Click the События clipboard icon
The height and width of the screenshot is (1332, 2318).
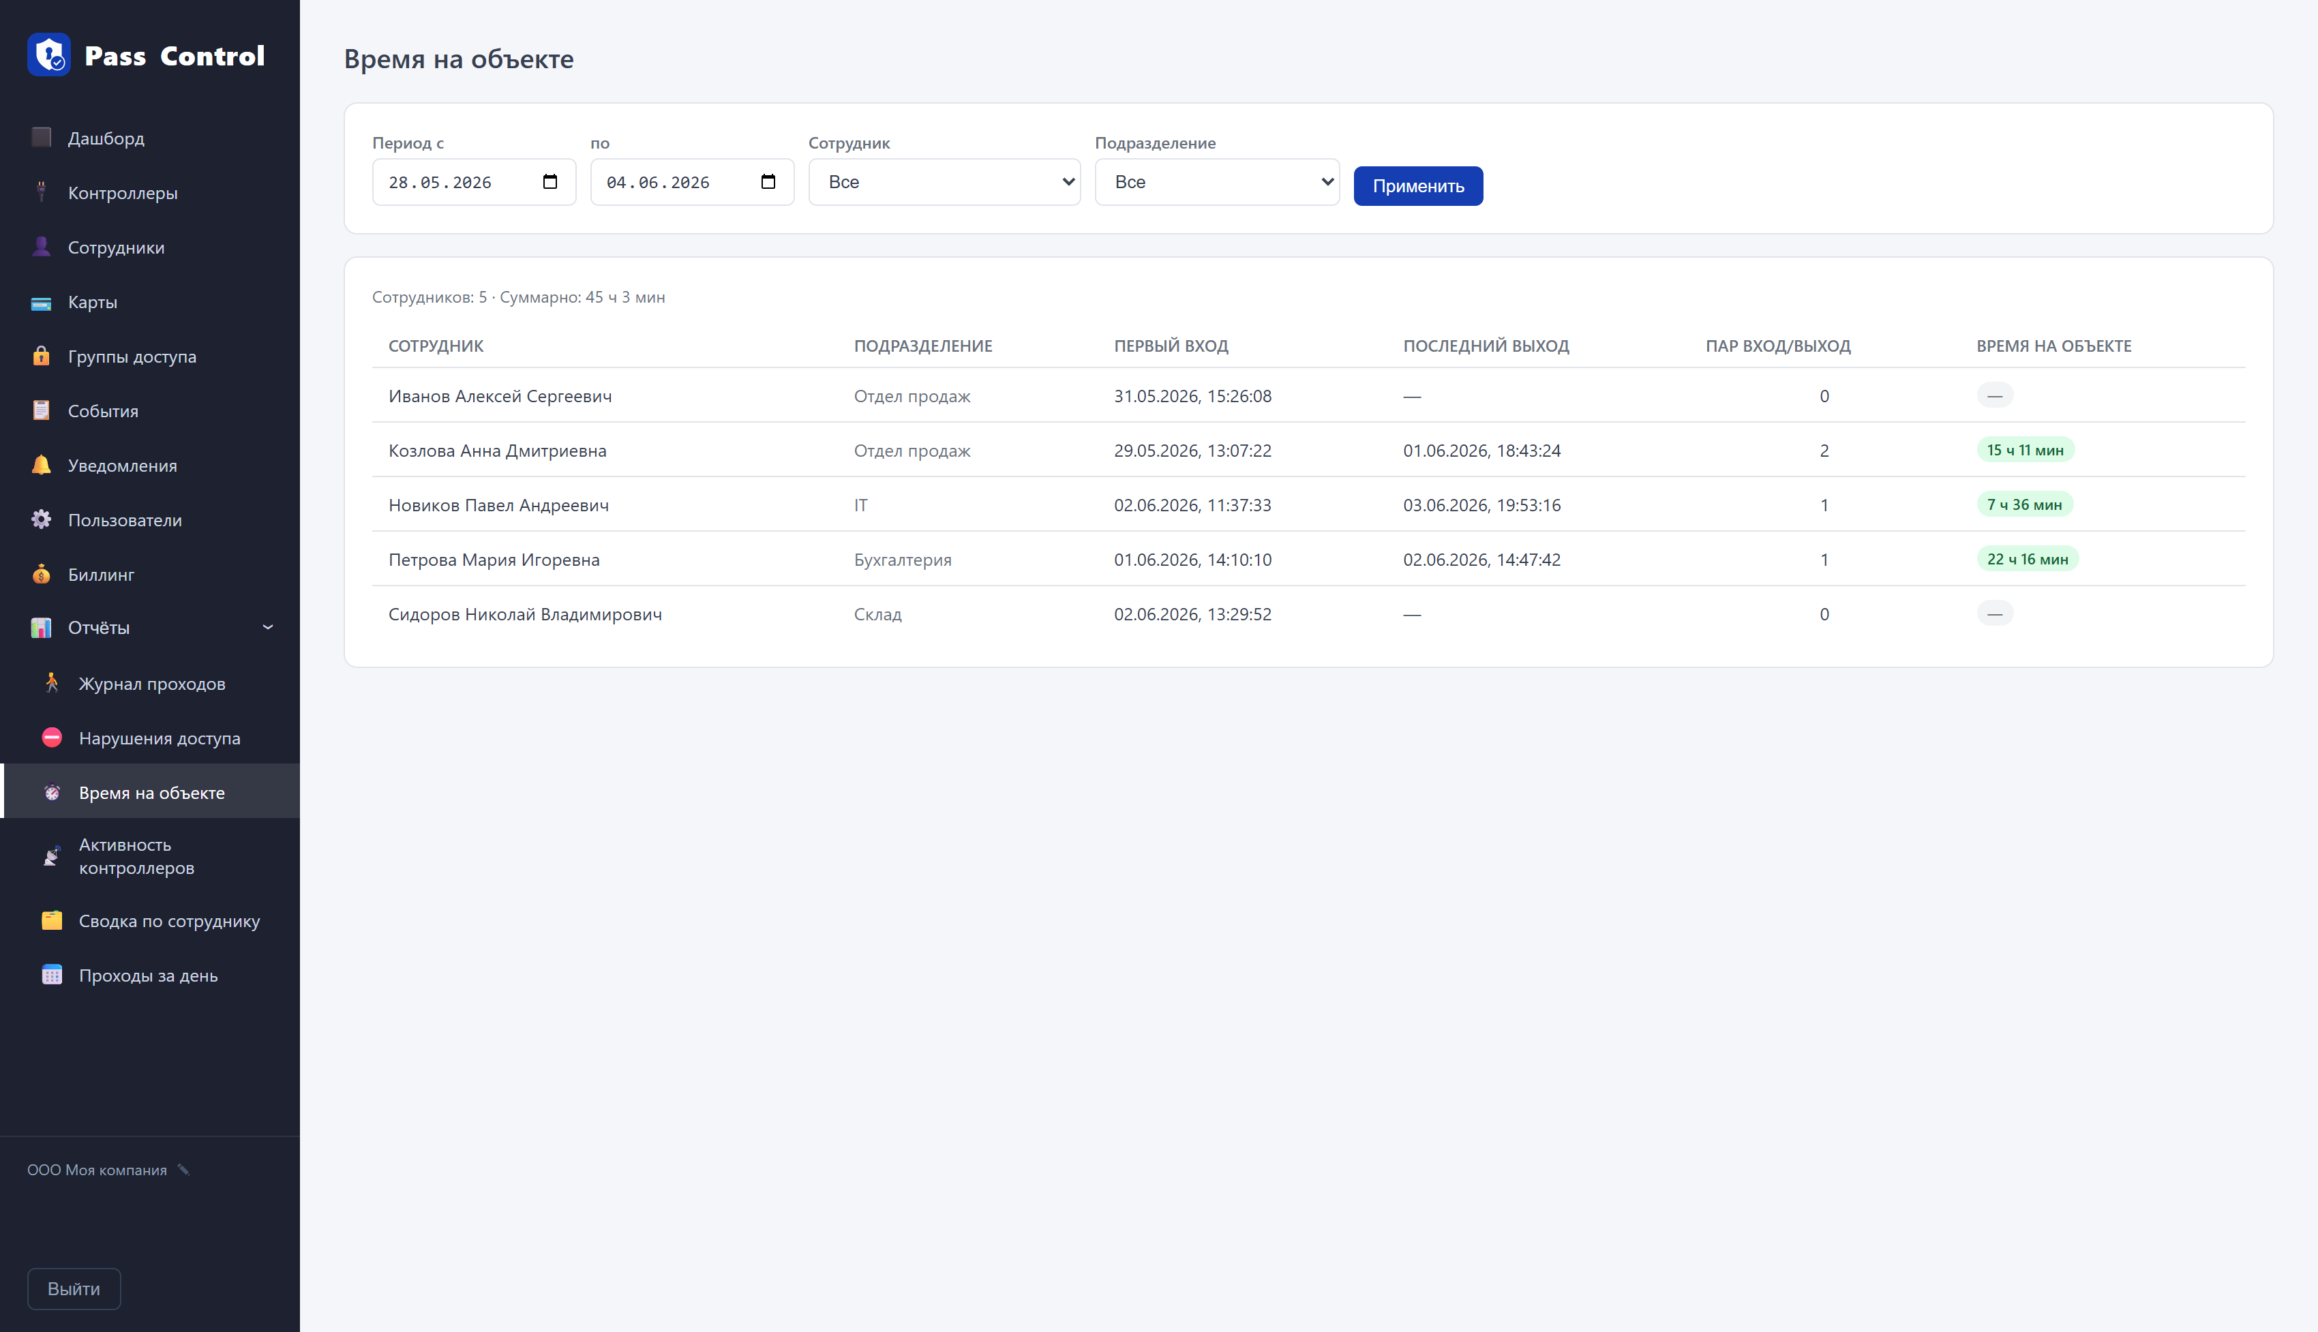pos(41,411)
